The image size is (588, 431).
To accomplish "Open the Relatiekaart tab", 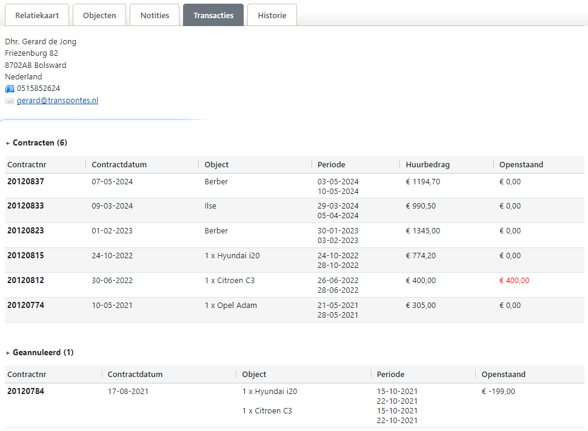I will [37, 15].
